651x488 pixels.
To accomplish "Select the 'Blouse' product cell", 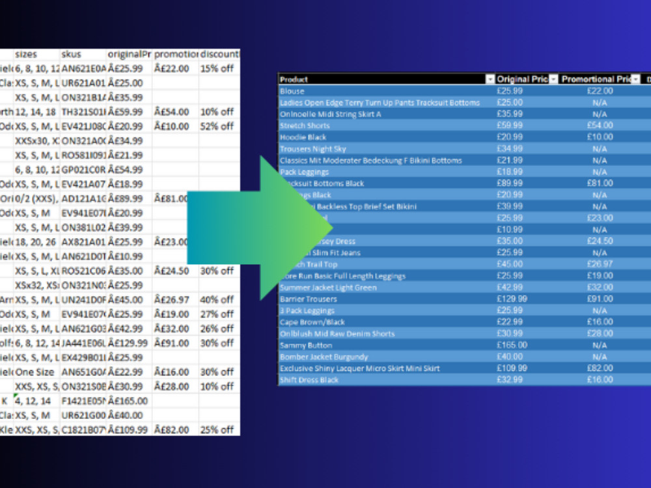I will (x=387, y=91).
